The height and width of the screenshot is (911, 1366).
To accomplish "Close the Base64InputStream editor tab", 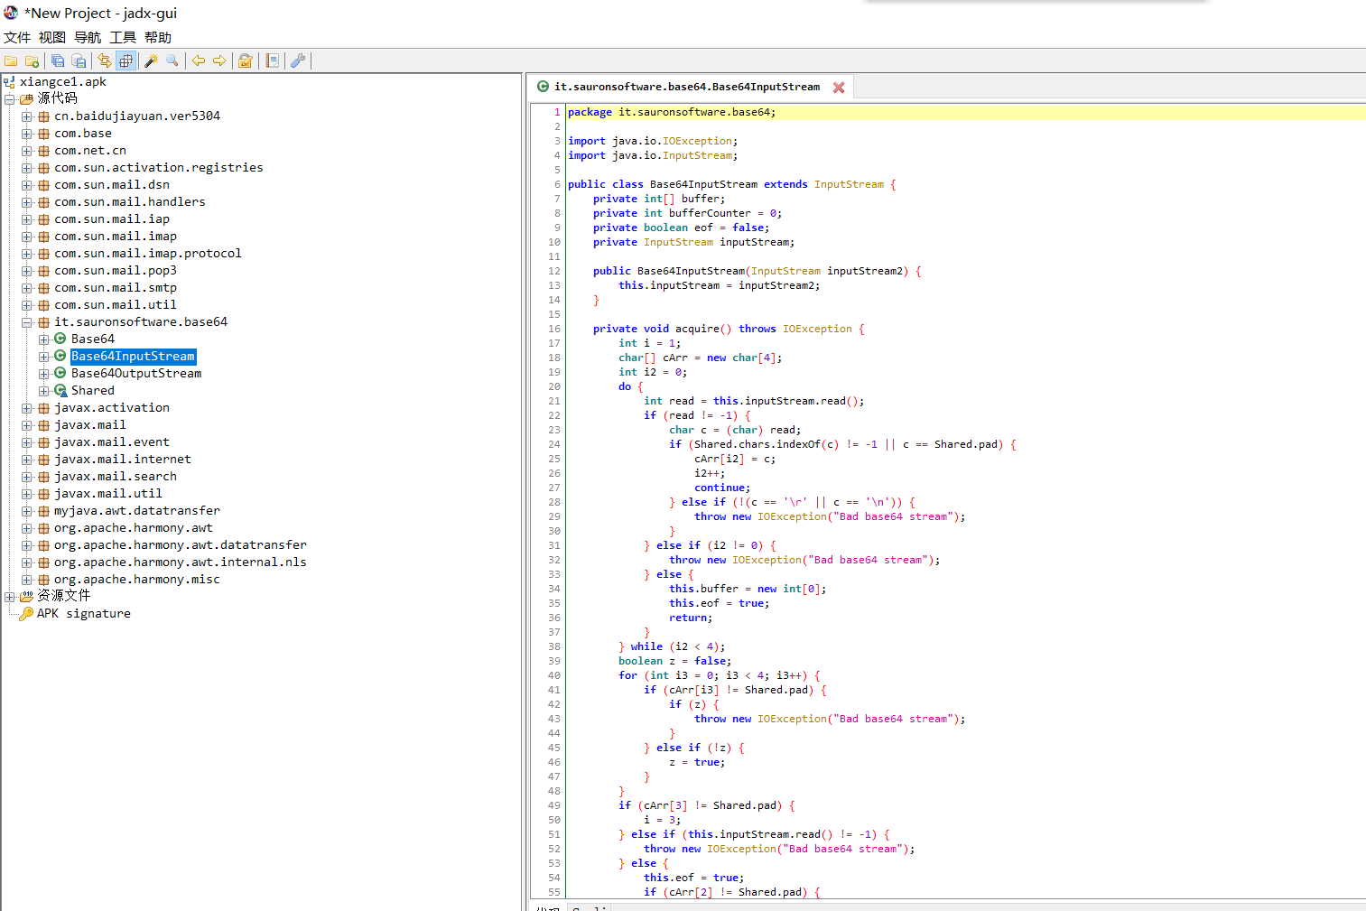I will click(x=839, y=88).
